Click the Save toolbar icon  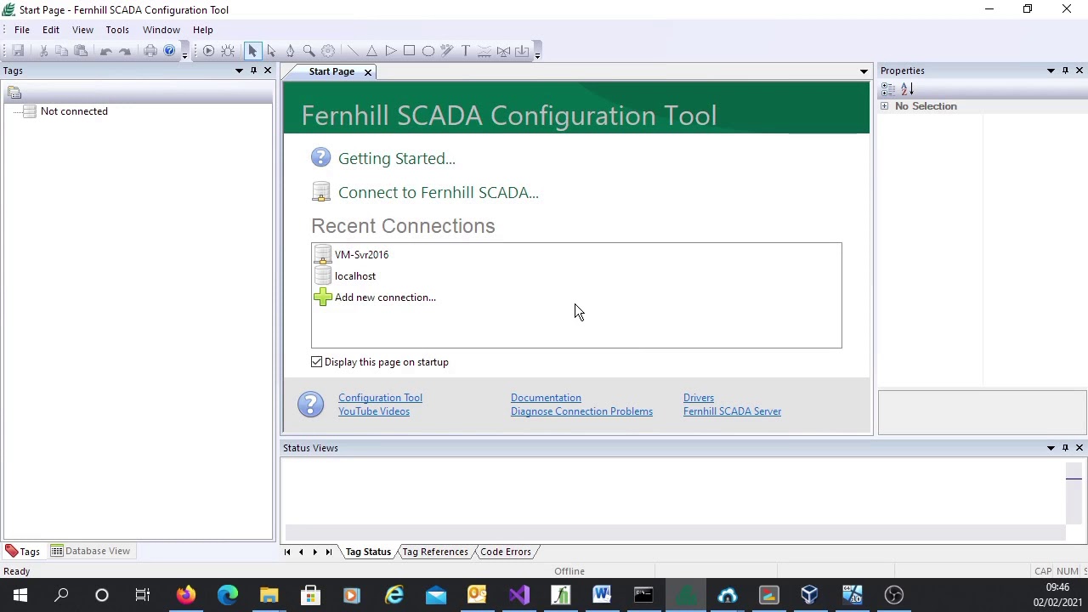[x=18, y=51]
